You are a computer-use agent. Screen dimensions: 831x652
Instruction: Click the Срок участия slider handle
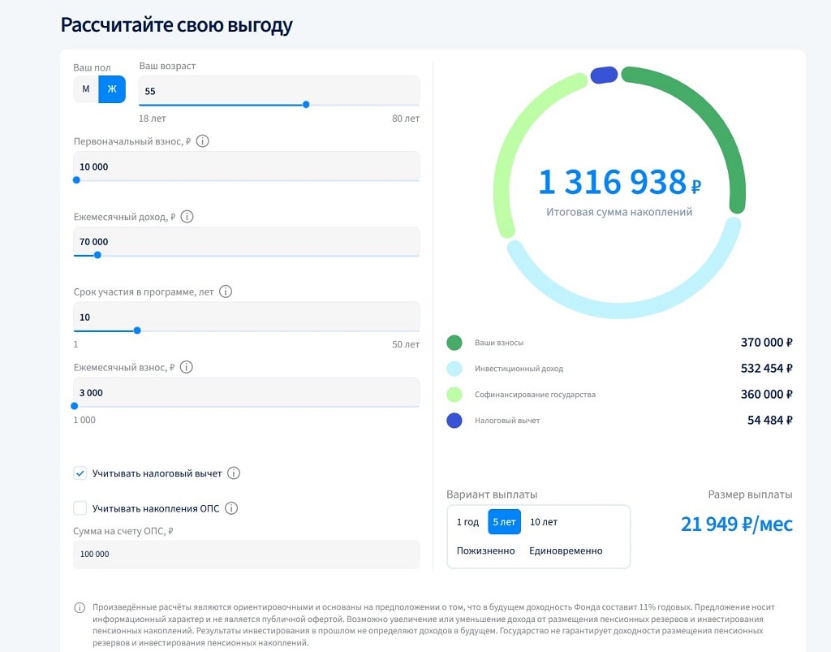point(137,330)
